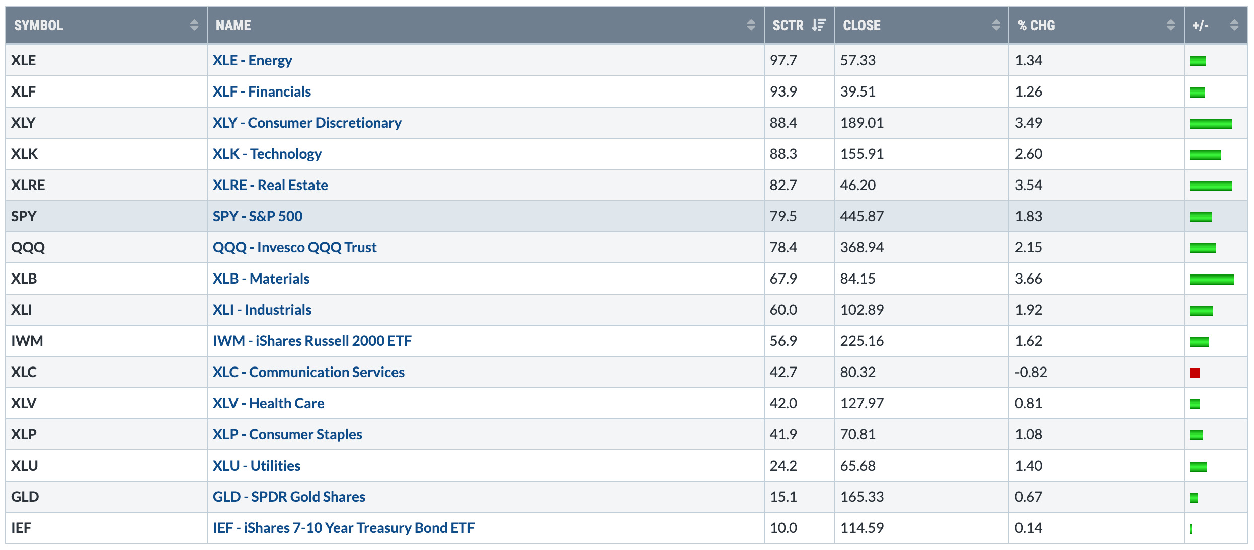Viewport: 1254px width, 550px height.
Task: Open IEF 7-10 Year Treasury Bond ETF
Action: tap(344, 528)
